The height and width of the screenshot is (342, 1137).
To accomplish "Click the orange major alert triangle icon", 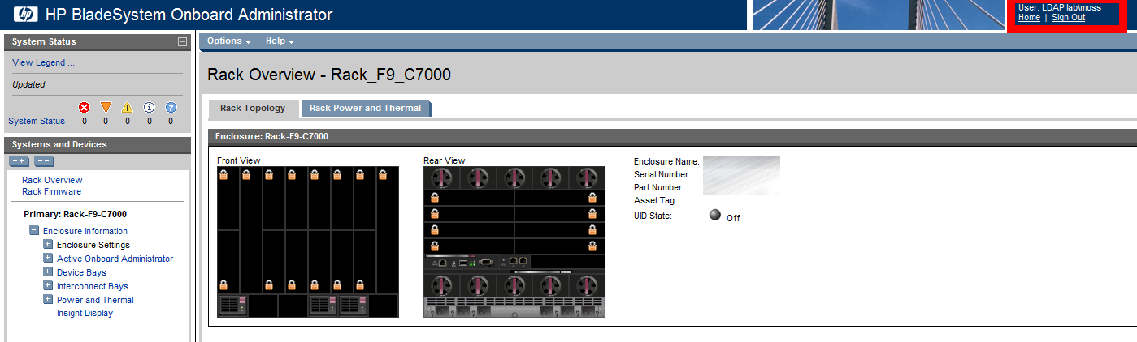I will click(x=106, y=107).
